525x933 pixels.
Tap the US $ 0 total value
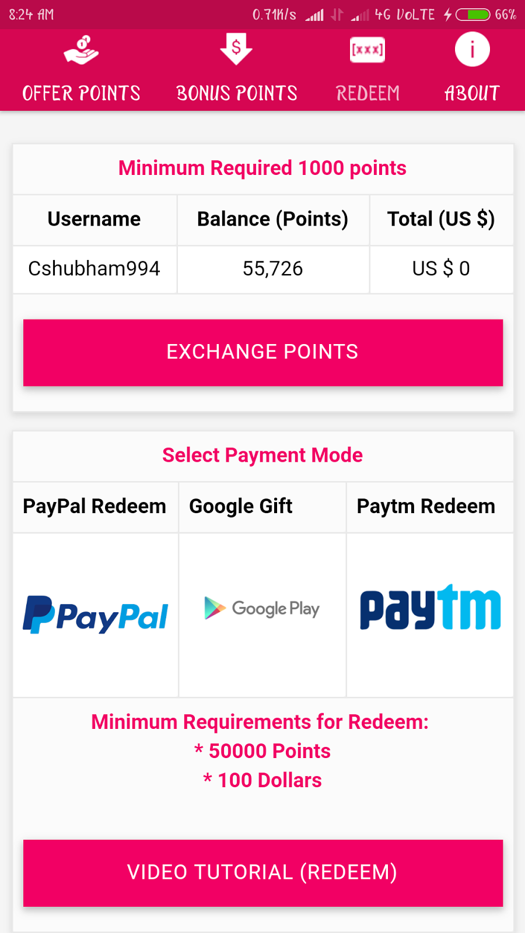pos(441,269)
